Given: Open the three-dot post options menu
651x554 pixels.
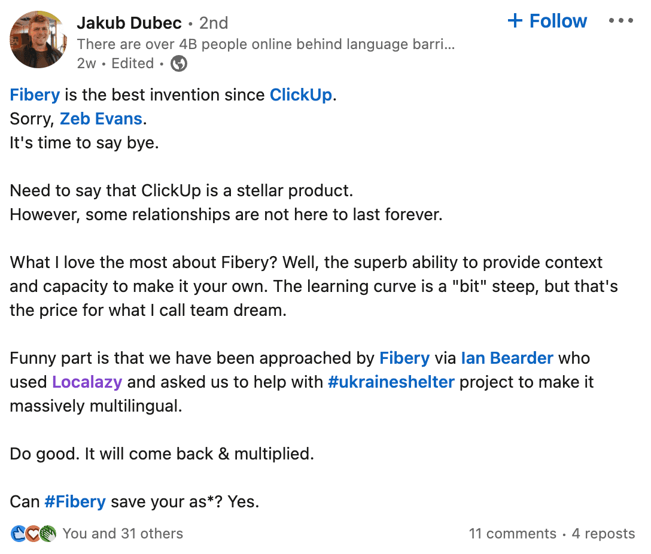Looking at the screenshot, I should click(620, 21).
